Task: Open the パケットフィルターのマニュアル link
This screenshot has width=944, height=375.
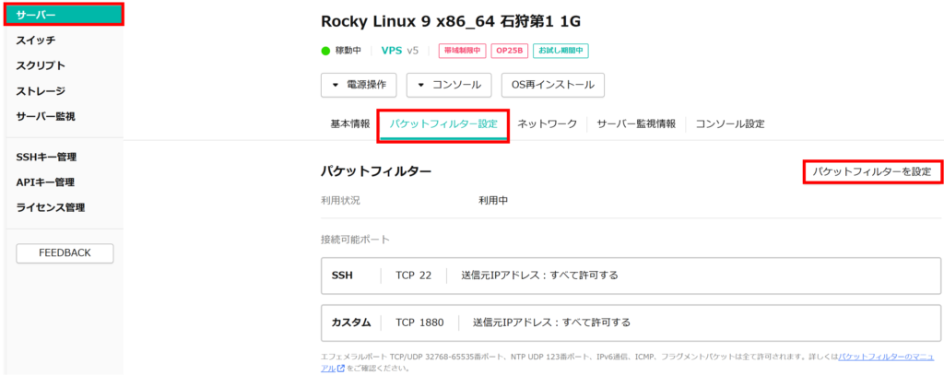Action: [886, 356]
